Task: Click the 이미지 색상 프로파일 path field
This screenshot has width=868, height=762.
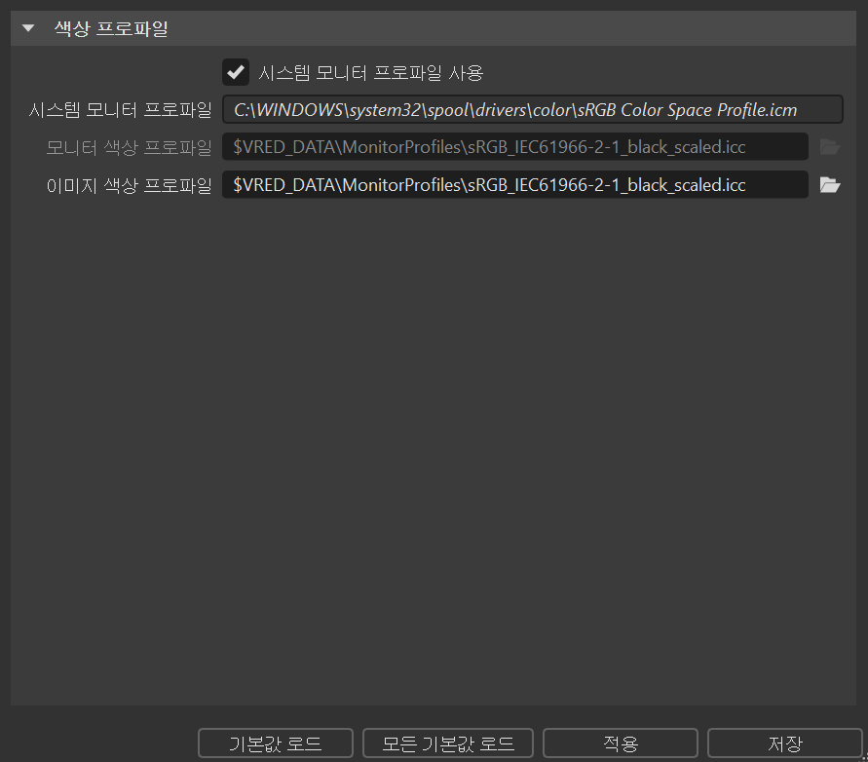Action: [515, 184]
